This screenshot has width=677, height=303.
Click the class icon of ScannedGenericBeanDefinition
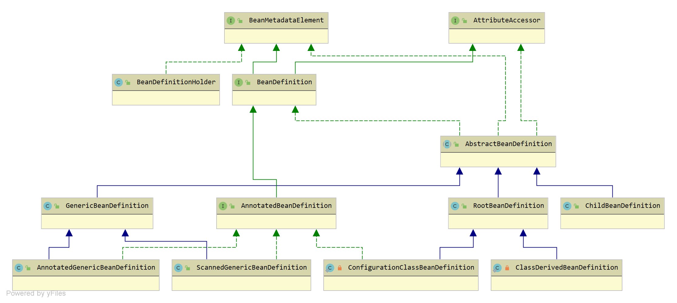pos(178,268)
